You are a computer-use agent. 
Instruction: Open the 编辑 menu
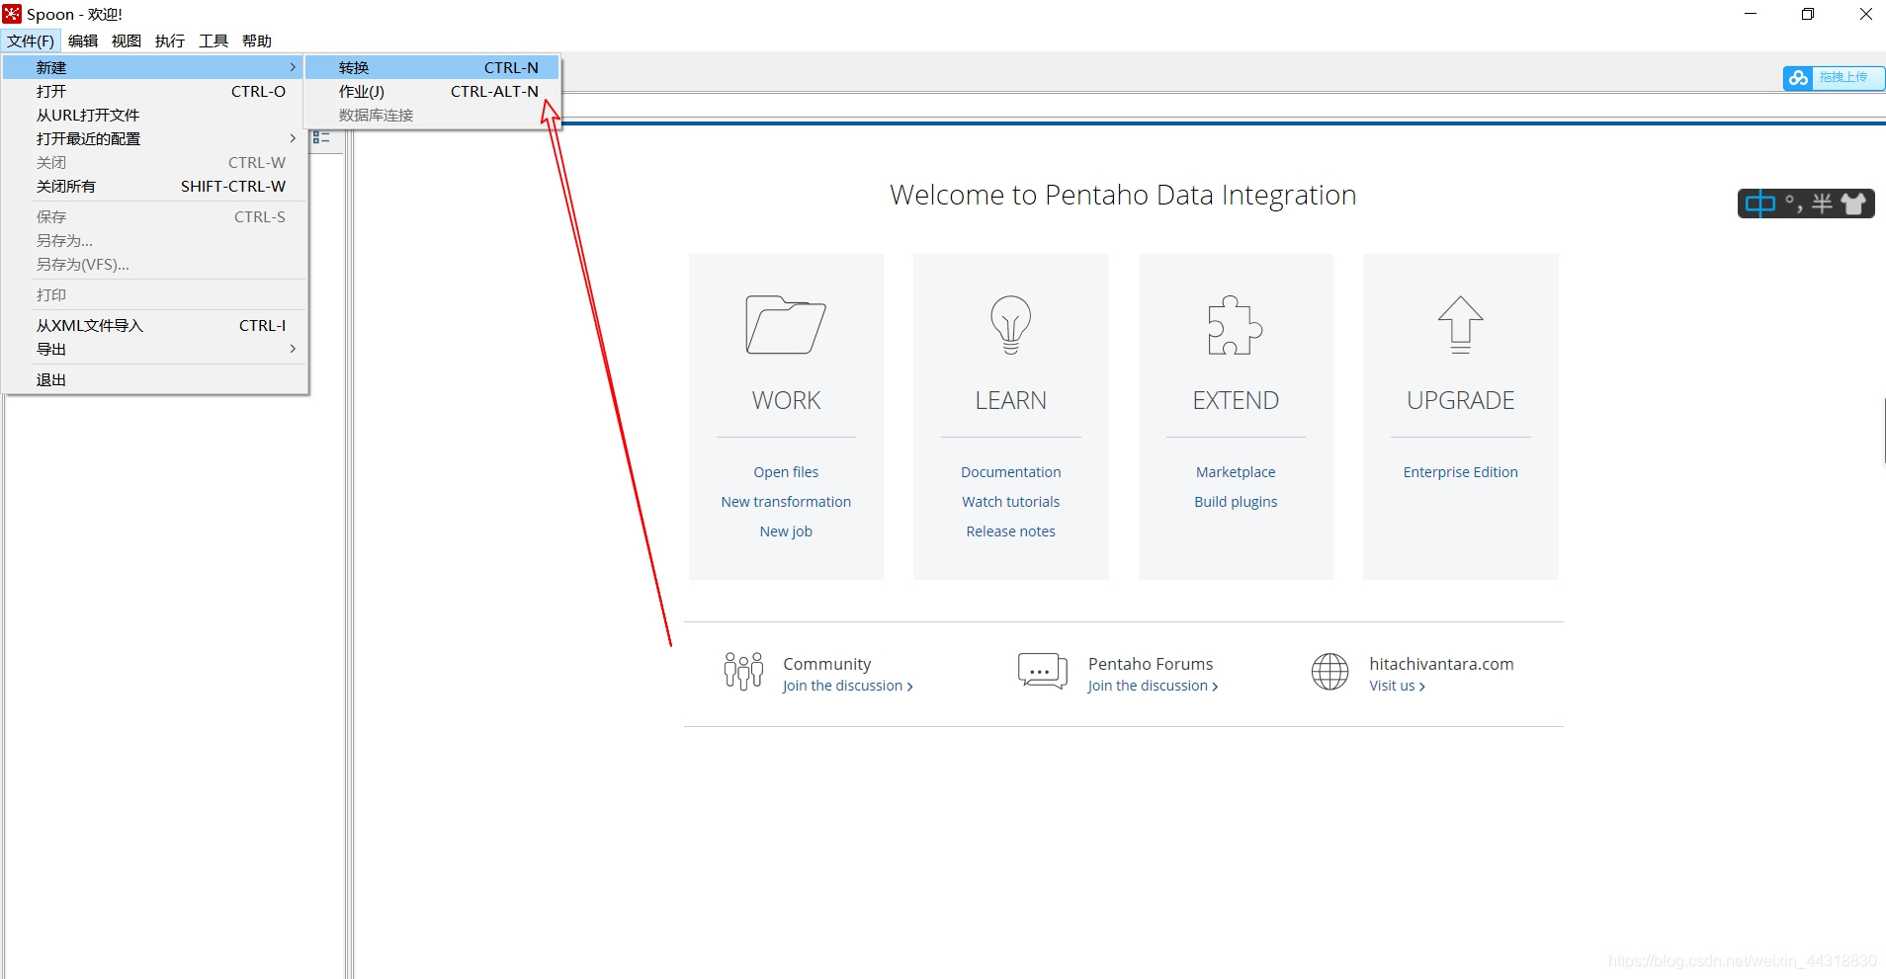pyautogui.click(x=83, y=41)
